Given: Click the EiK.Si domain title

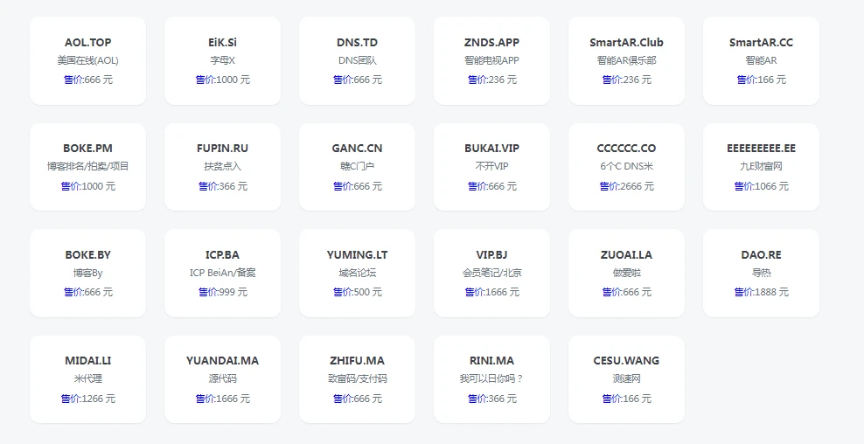Looking at the screenshot, I should point(222,43).
